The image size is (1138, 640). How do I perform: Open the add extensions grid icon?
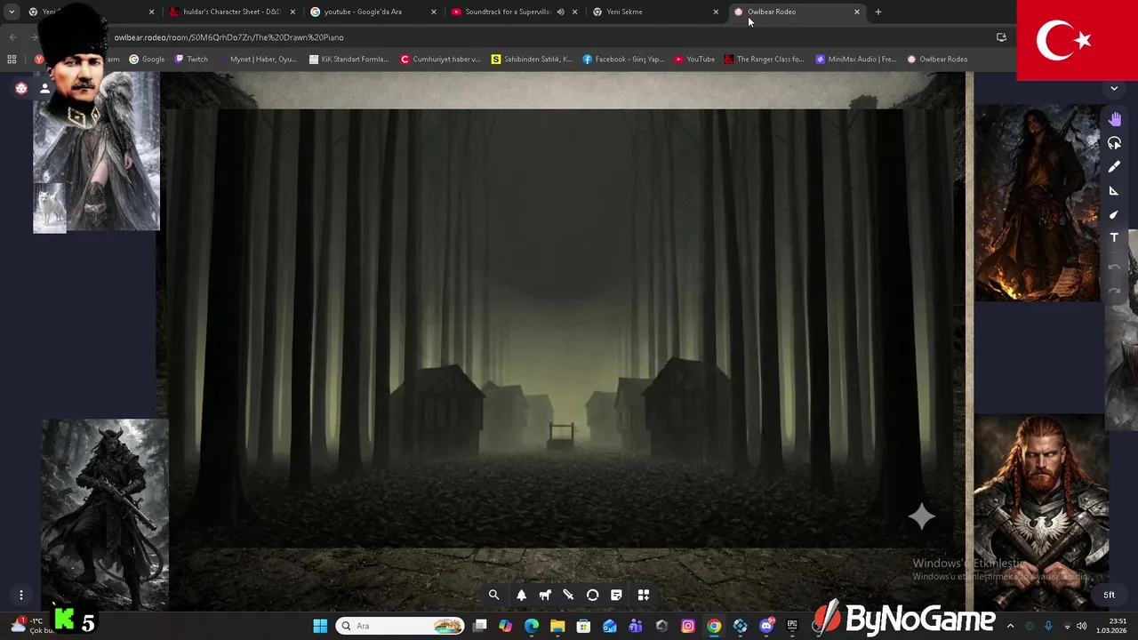coord(644,596)
